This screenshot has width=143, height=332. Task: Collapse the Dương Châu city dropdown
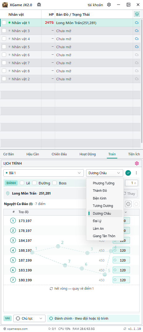(104, 173)
